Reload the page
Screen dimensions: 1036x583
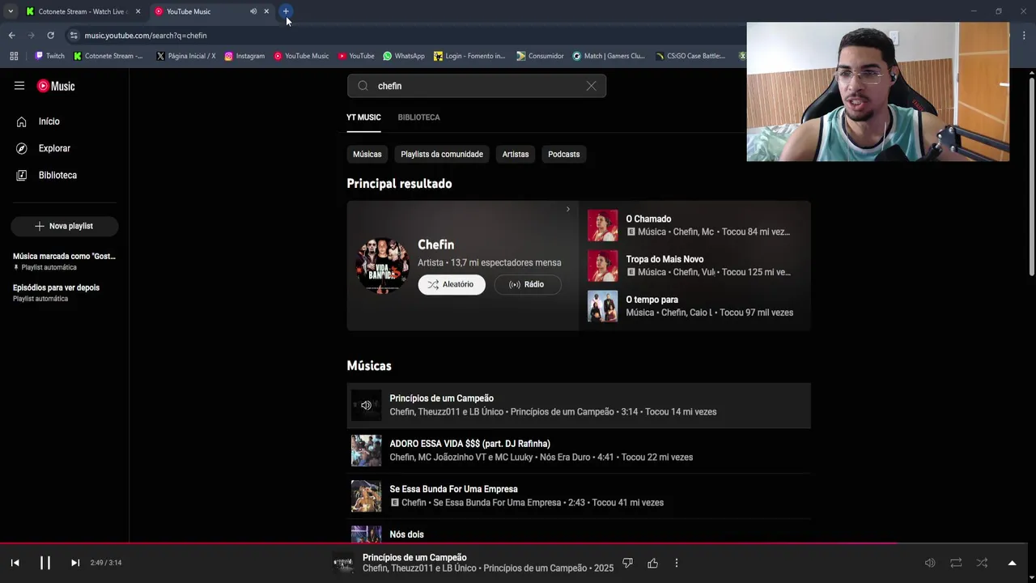pyautogui.click(x=50, y=36)
